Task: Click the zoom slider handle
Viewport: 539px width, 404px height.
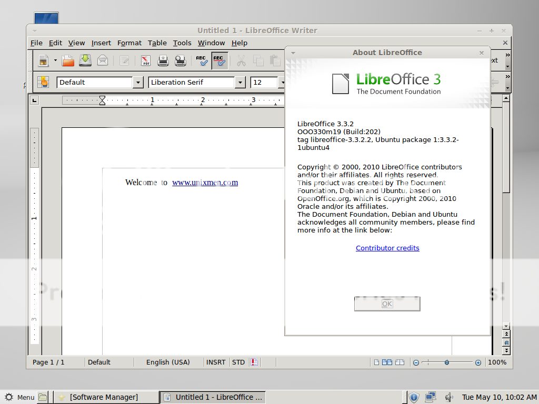Action: [447, 362]
